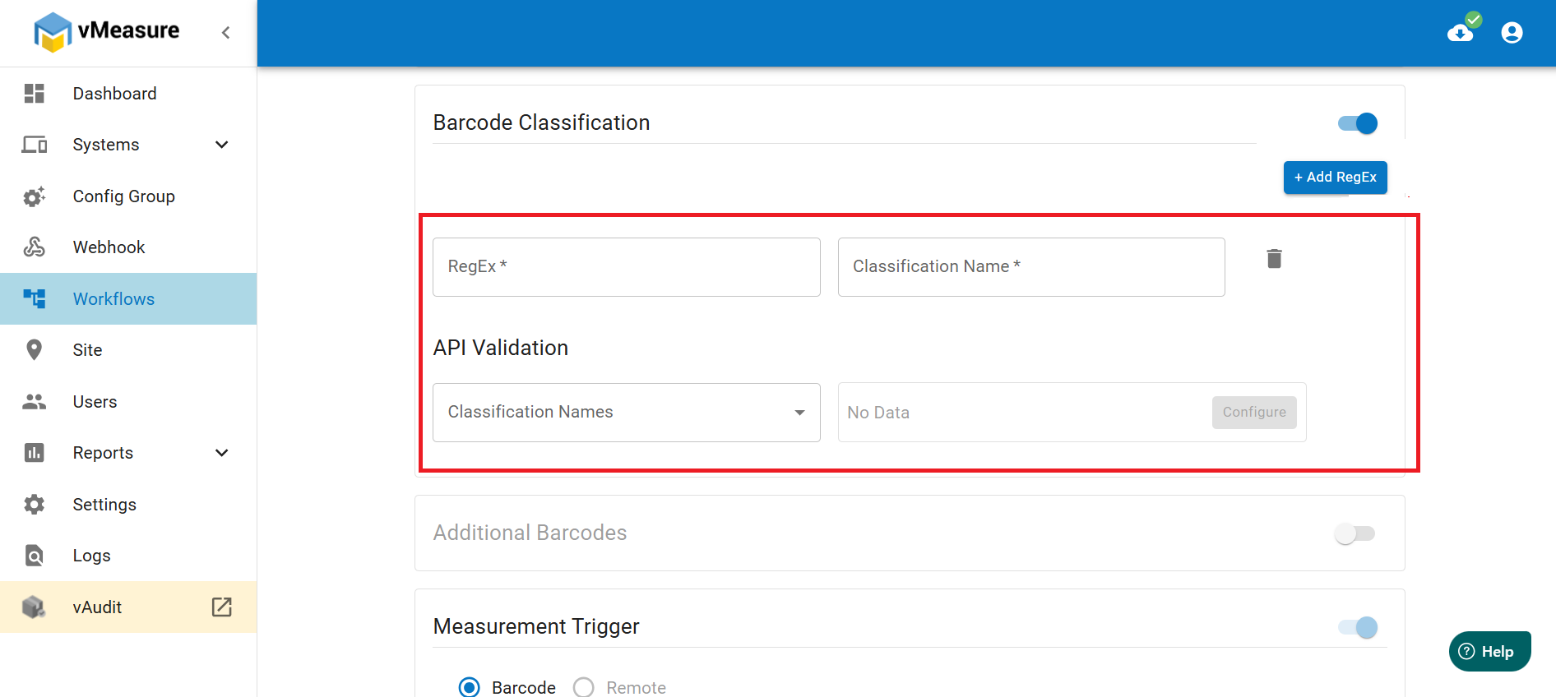
Task: Open the cloud download status icon
Action: point(1463,29)
